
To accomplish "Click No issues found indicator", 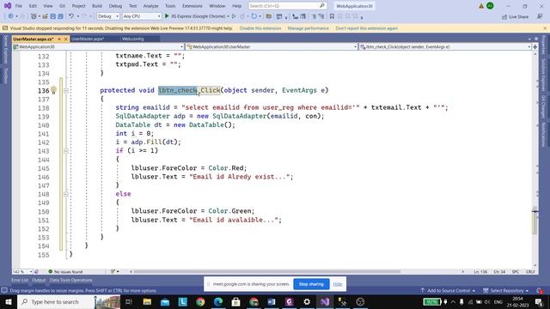I will (x=65, y=271).
